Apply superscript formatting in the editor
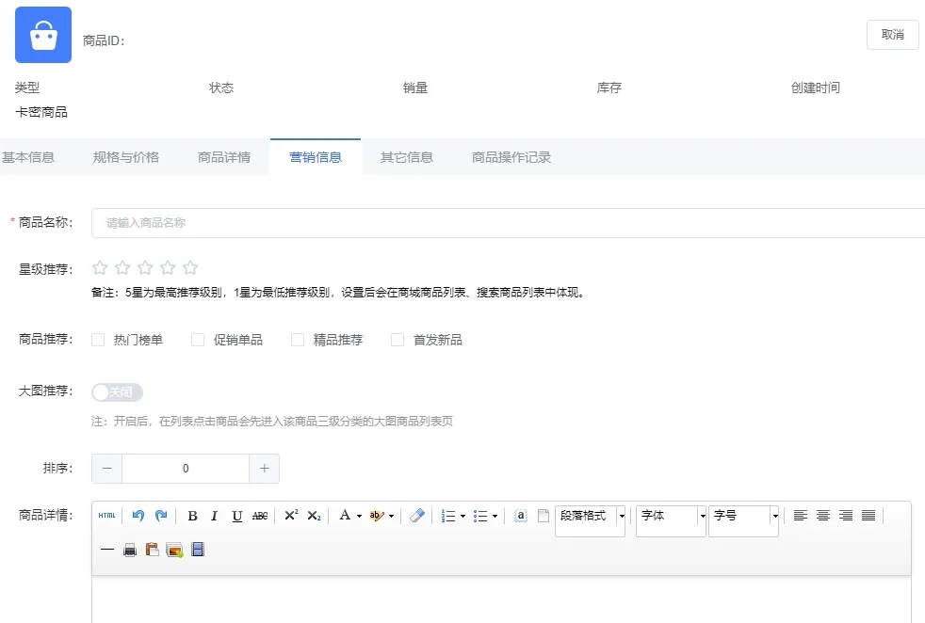 pyautogui.click(x=290, y=515)
